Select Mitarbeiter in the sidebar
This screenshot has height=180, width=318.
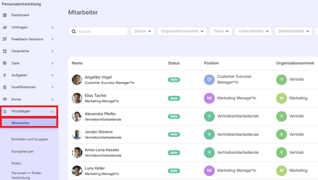coord(29,123)
